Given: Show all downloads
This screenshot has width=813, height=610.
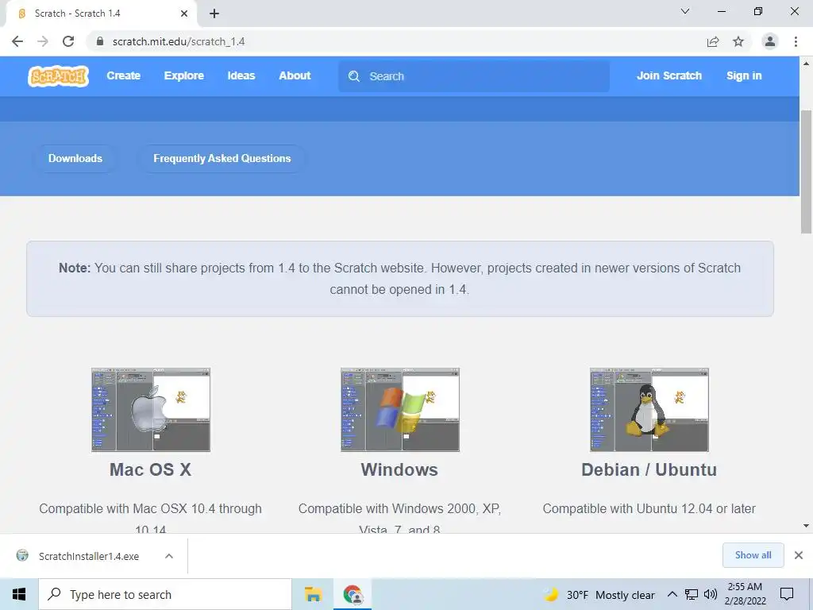Looking at the screenshot, I should coord(753,555).
